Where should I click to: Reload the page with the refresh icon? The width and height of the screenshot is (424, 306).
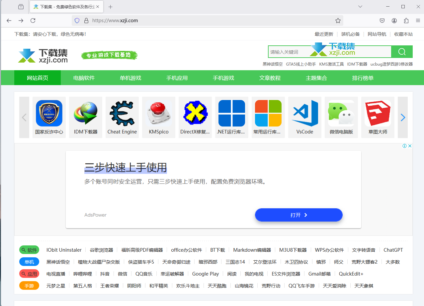tap(33, 21)
